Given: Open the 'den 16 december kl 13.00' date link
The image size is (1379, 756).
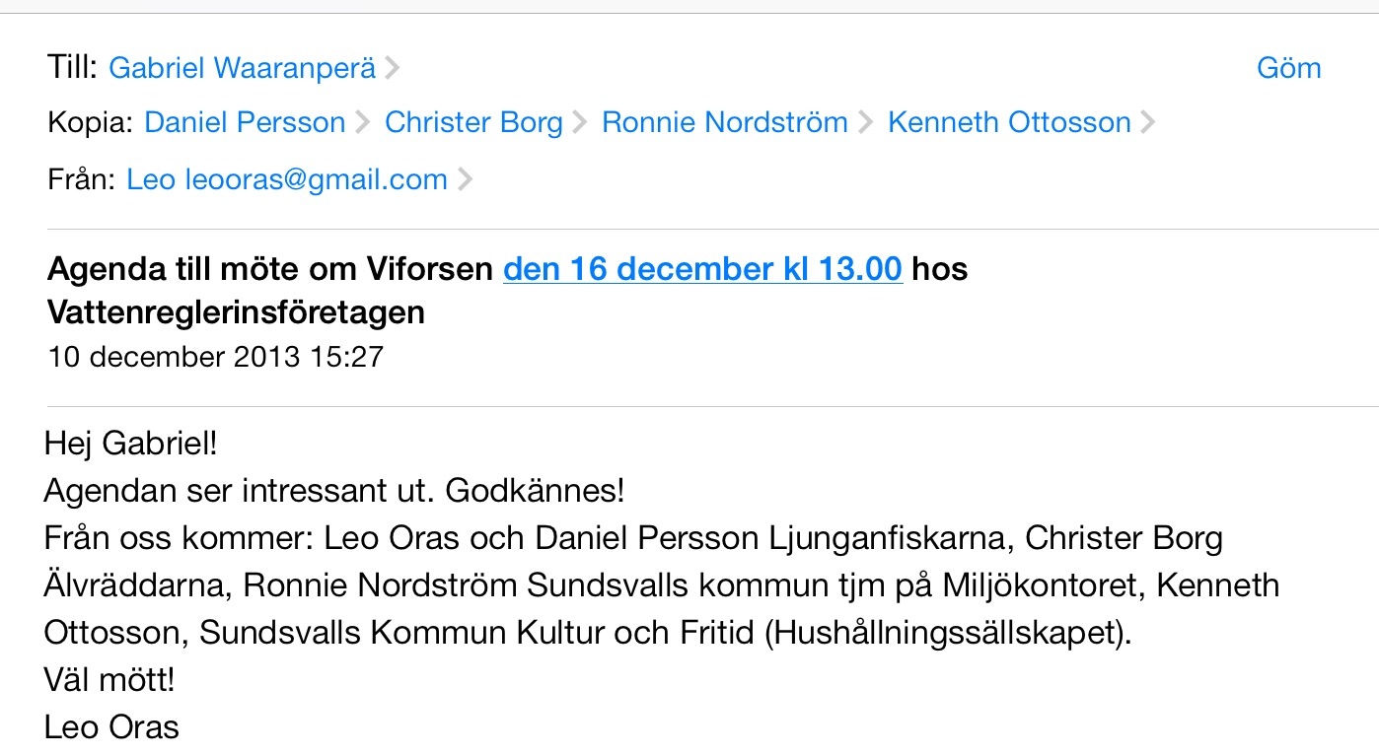Looking at the screenshot, I should point(702,269).
